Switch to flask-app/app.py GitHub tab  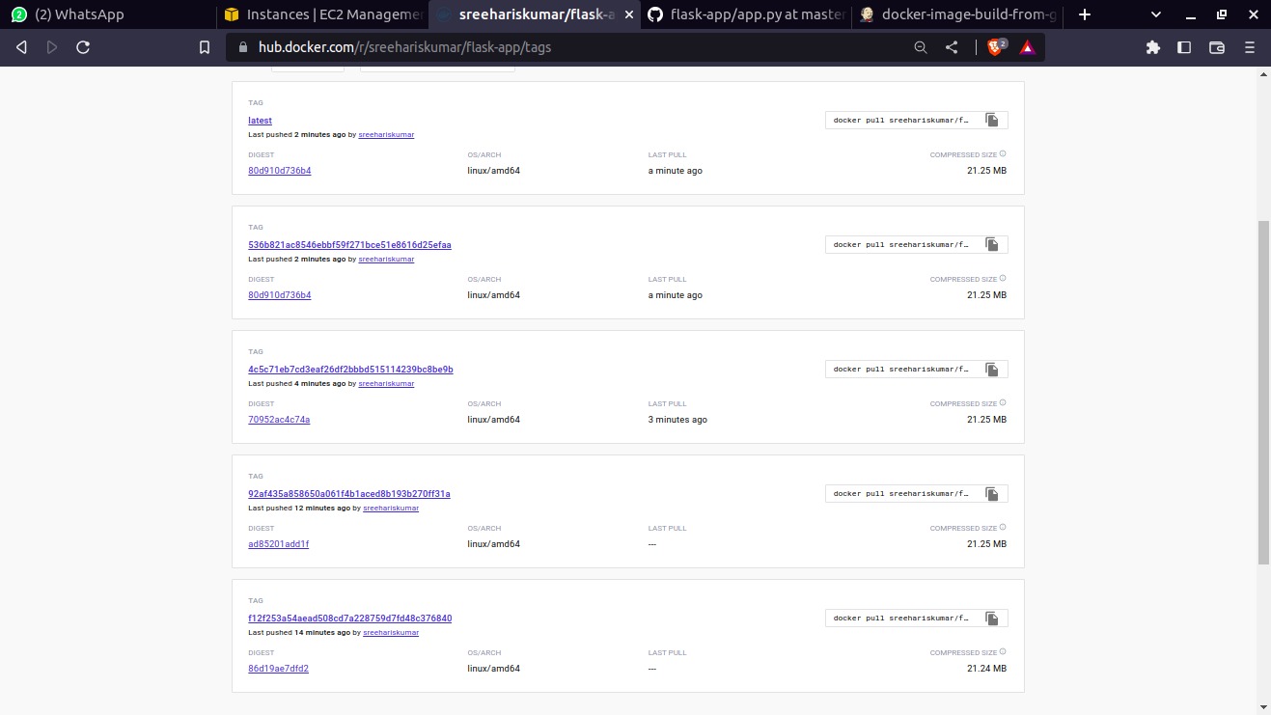coord(746,14)
